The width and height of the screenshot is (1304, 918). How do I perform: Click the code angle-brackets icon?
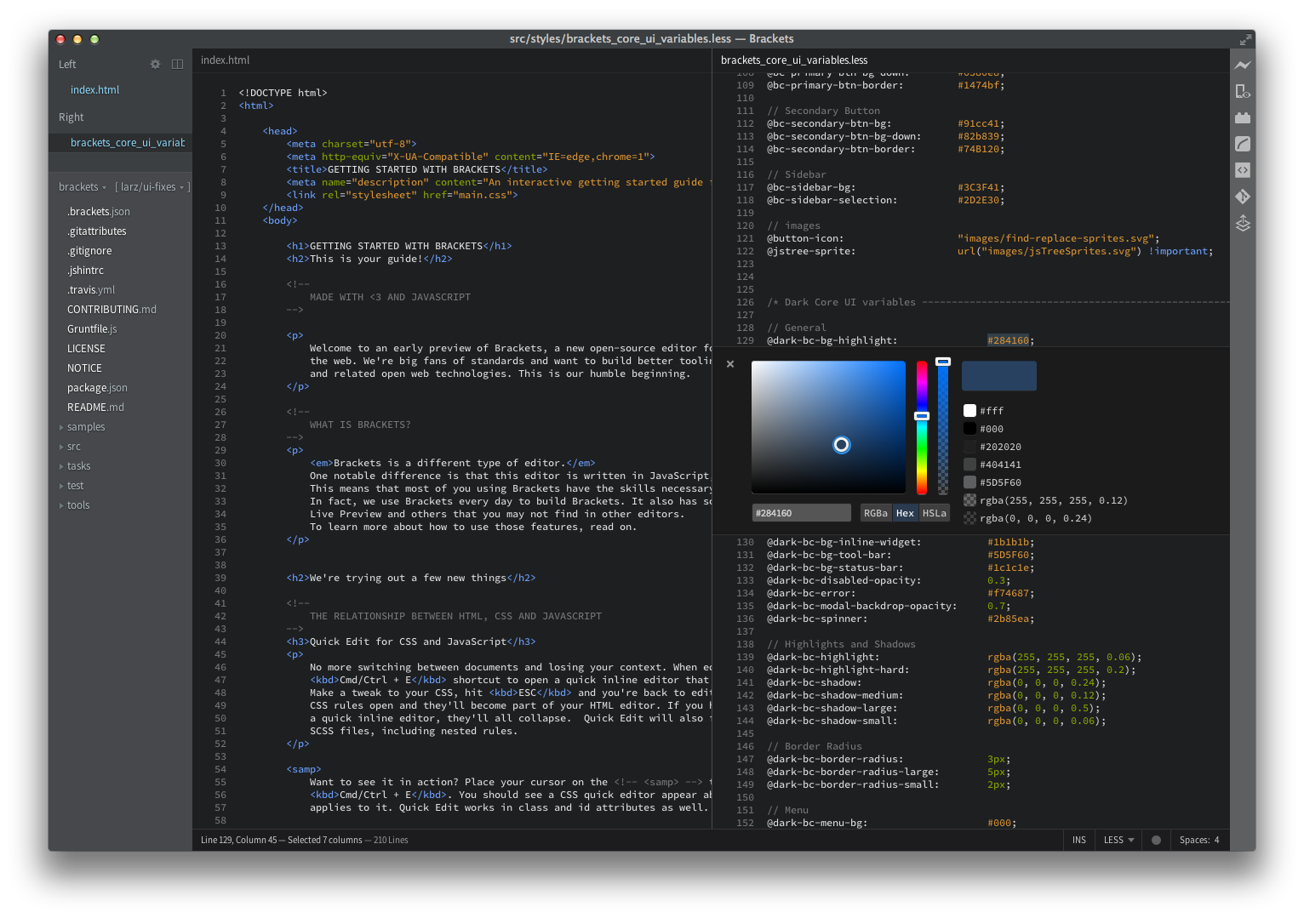click(1243, 170)
